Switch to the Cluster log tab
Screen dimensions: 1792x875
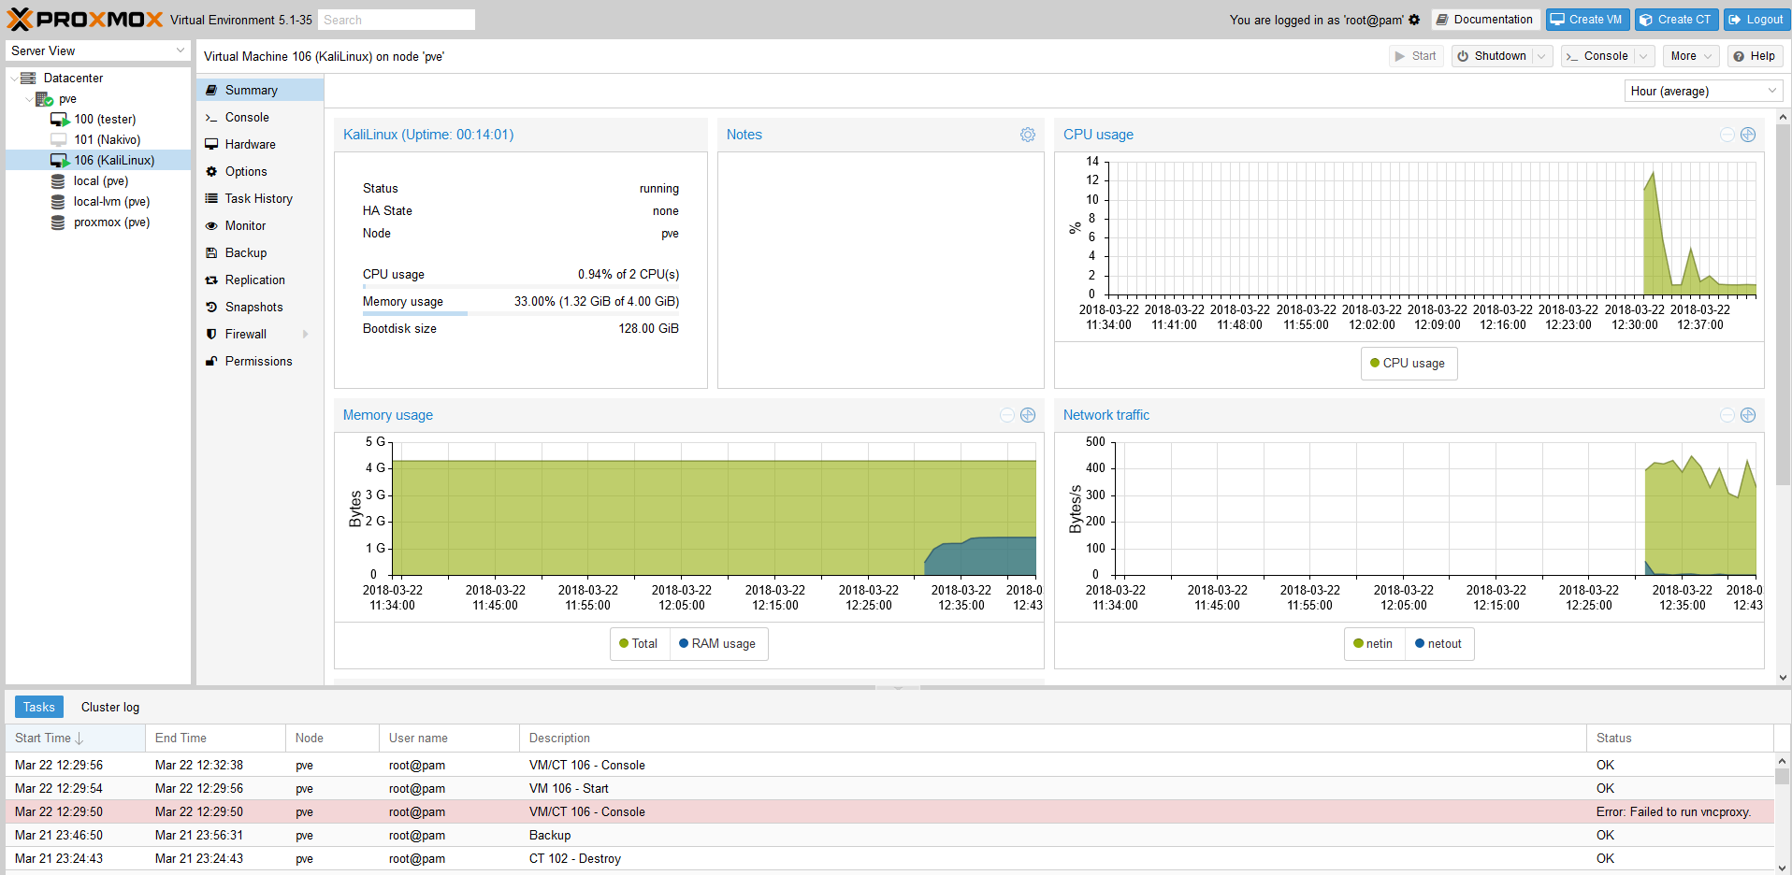pos(110,707)
